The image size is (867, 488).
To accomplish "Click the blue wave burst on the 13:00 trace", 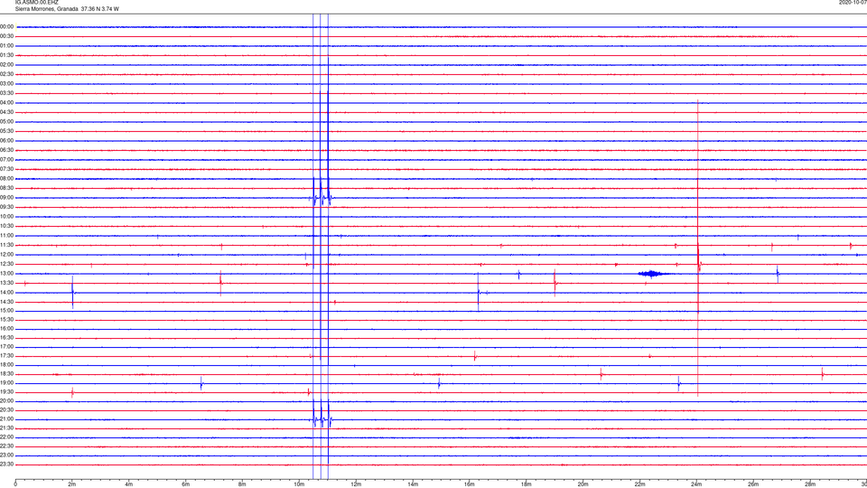I will point(651,273).
